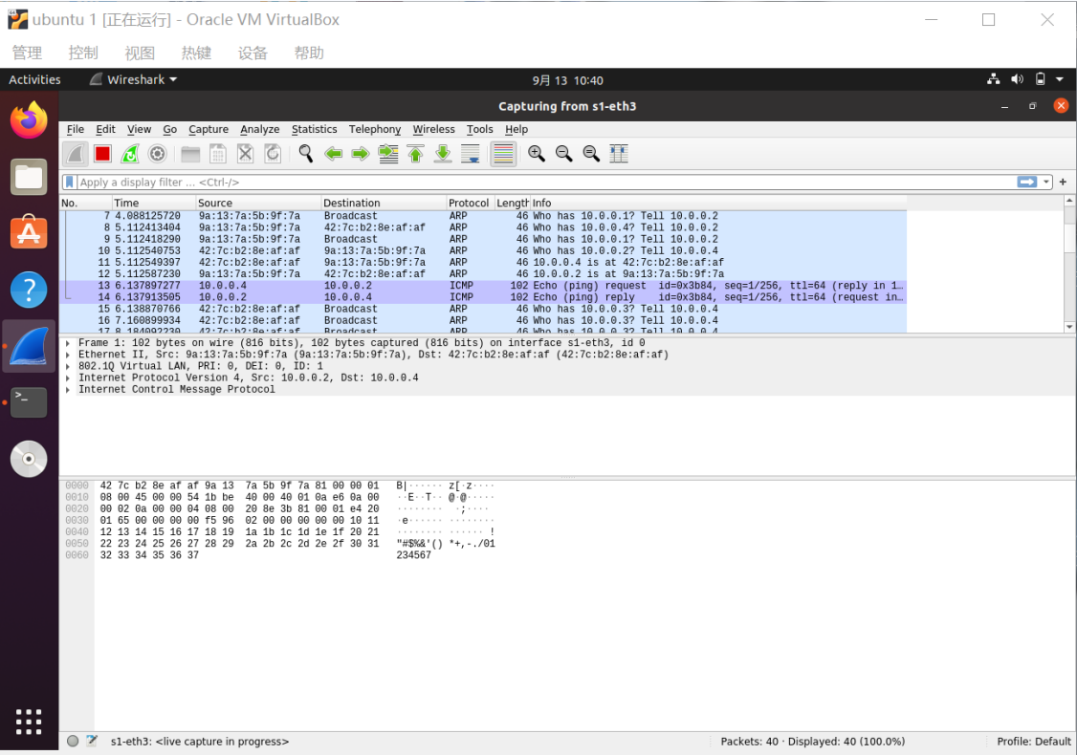The image size is (1077, 755).
Task: Close this capture file icon
Action: coord(245,154)
